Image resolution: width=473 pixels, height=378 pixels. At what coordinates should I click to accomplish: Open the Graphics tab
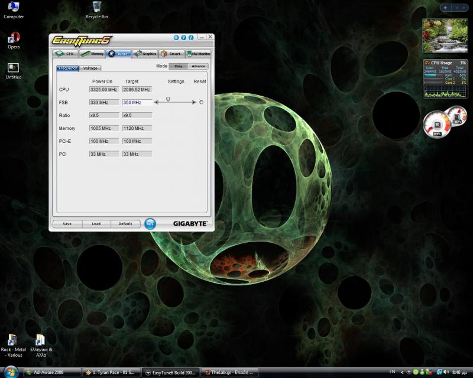click(x=145, y=54)
